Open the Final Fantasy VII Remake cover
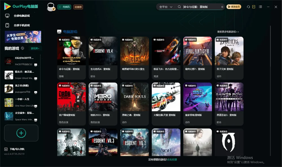The height and width of the screenshot is (167, 282). [198, 51]
